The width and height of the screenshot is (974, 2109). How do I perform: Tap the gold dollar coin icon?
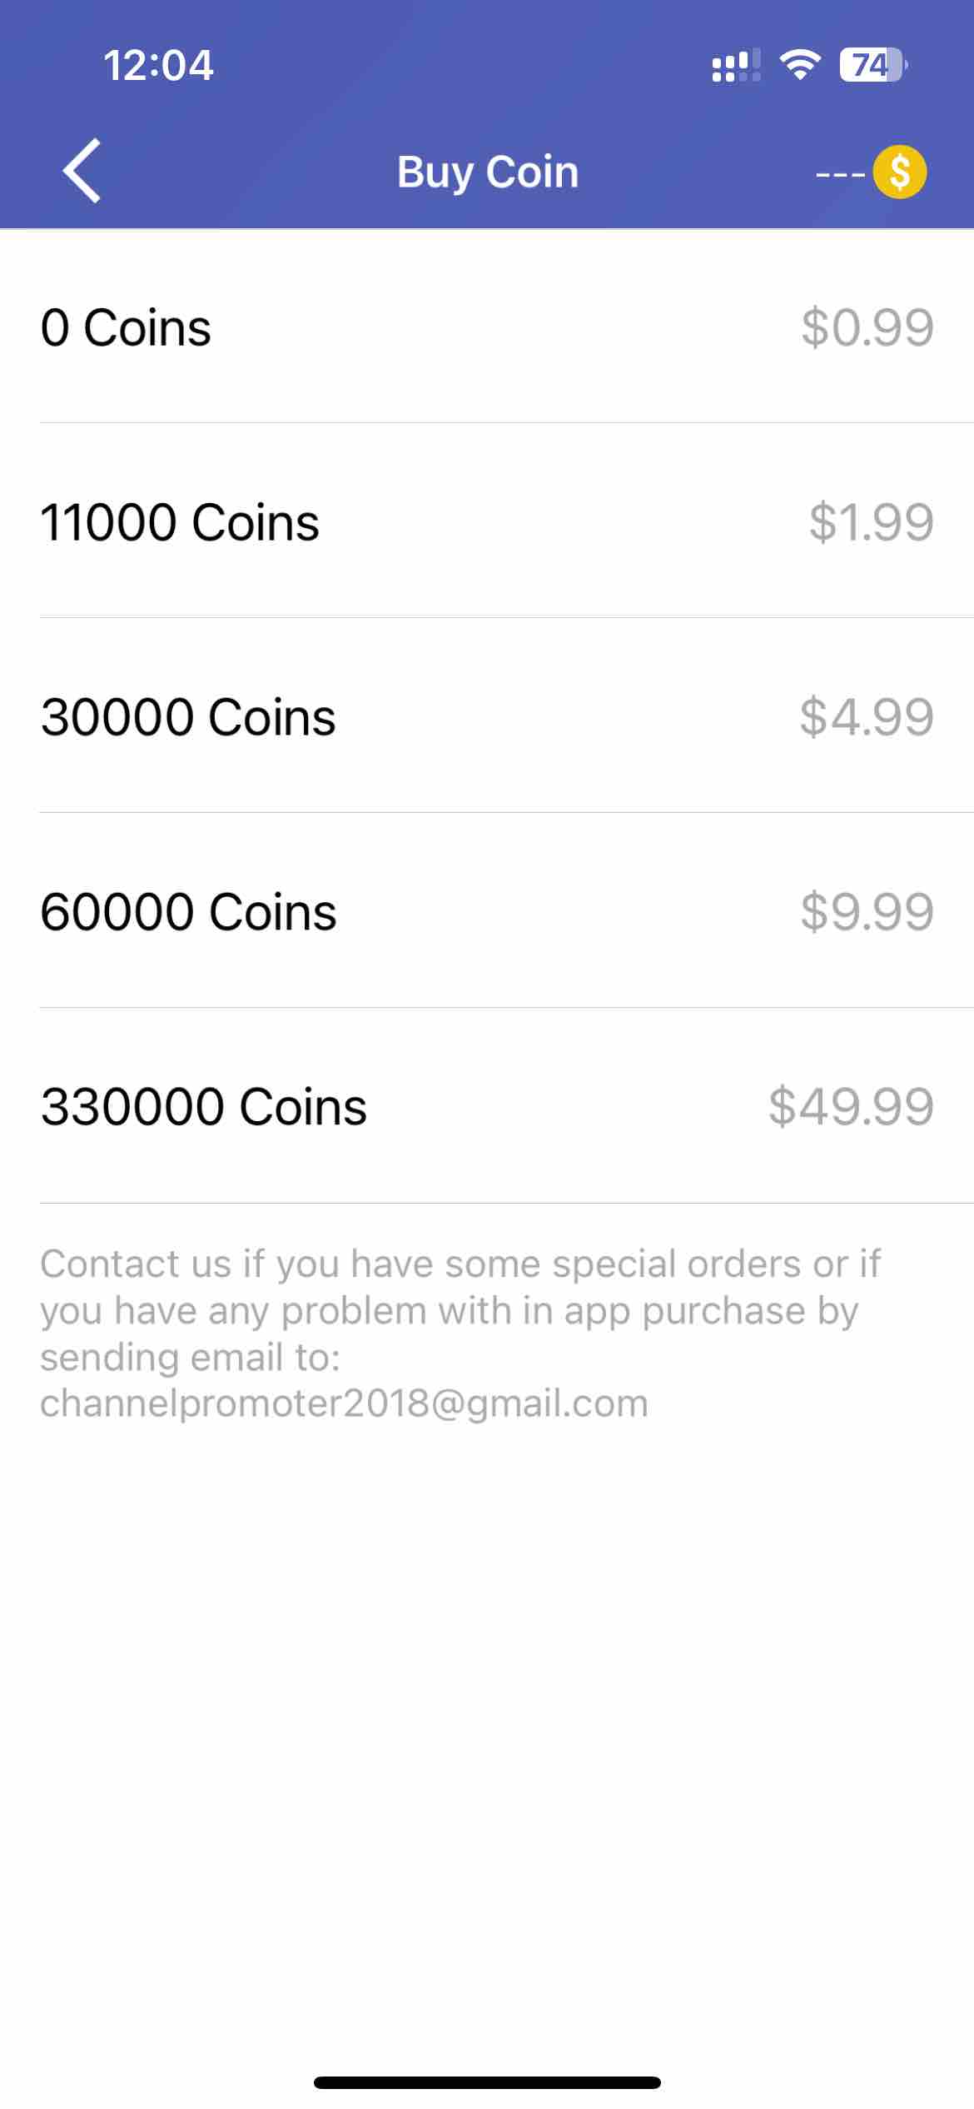coord(899,172)
